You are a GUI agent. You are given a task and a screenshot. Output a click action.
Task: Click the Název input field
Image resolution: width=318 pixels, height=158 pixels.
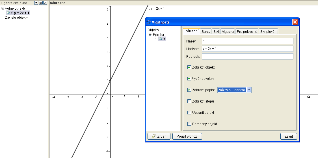[247, 41]
